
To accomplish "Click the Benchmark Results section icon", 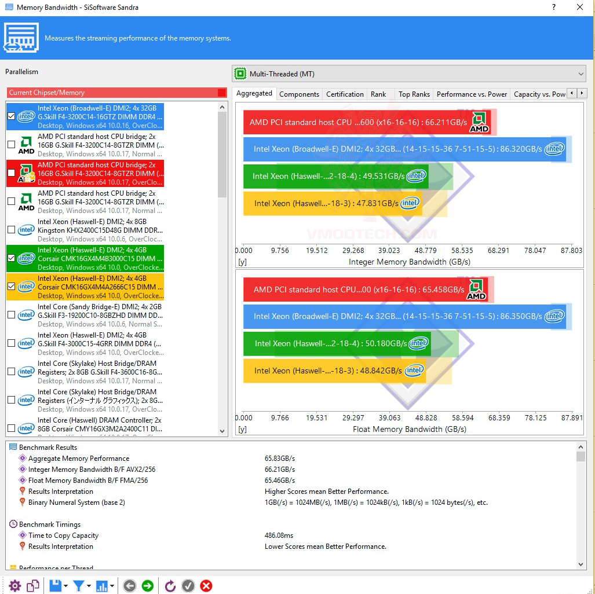I will point(13,447).
